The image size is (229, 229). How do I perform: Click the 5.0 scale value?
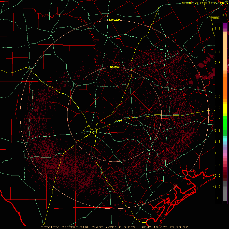(x=218, y=96)
